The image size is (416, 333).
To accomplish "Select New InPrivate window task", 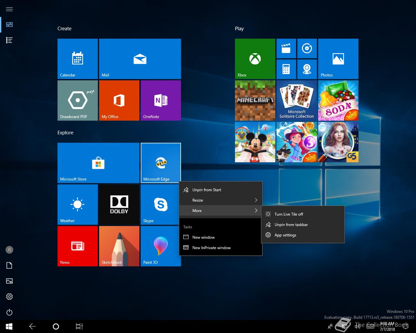I will (x=211, y=248).
